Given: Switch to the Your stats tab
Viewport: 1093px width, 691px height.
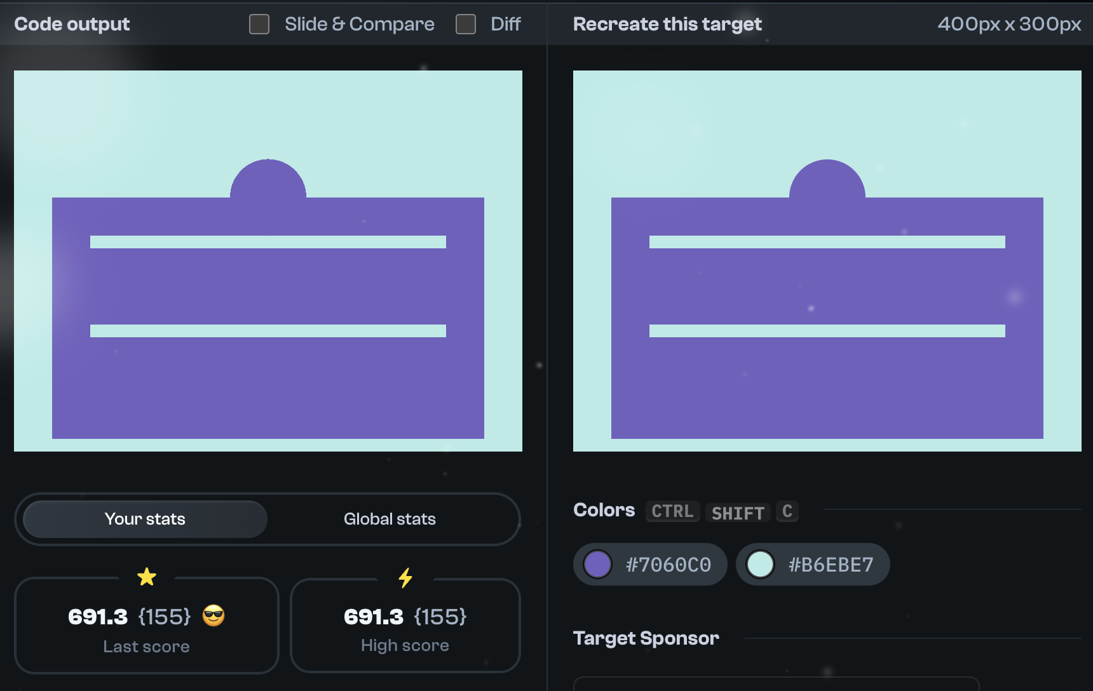Looking at the screenshot, I should coord(145,519).
